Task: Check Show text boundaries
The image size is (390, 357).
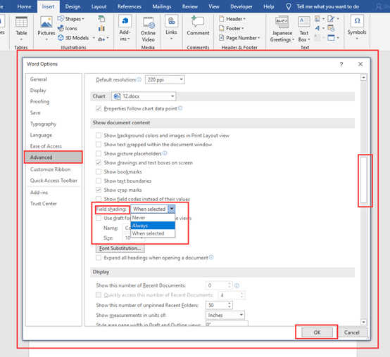Action: (99, 181)
